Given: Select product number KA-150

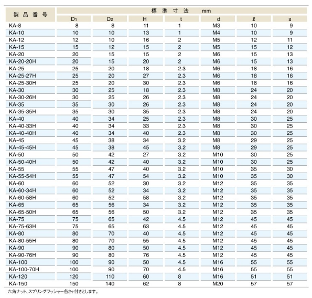Looking at the screenshot, I should coord(18,284).
